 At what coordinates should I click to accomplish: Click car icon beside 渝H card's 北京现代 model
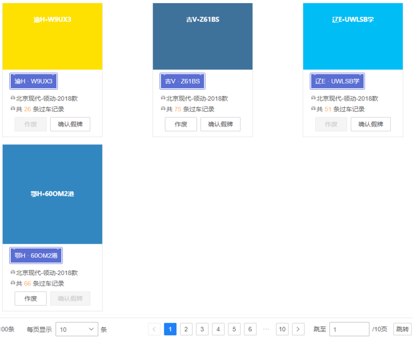pyautogui.click(x=12, y=98)
